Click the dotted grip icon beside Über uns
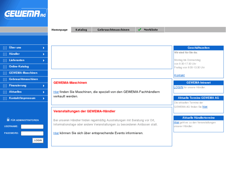The height and width of the screenshot is (170, 226). click(x=5, y=48)
